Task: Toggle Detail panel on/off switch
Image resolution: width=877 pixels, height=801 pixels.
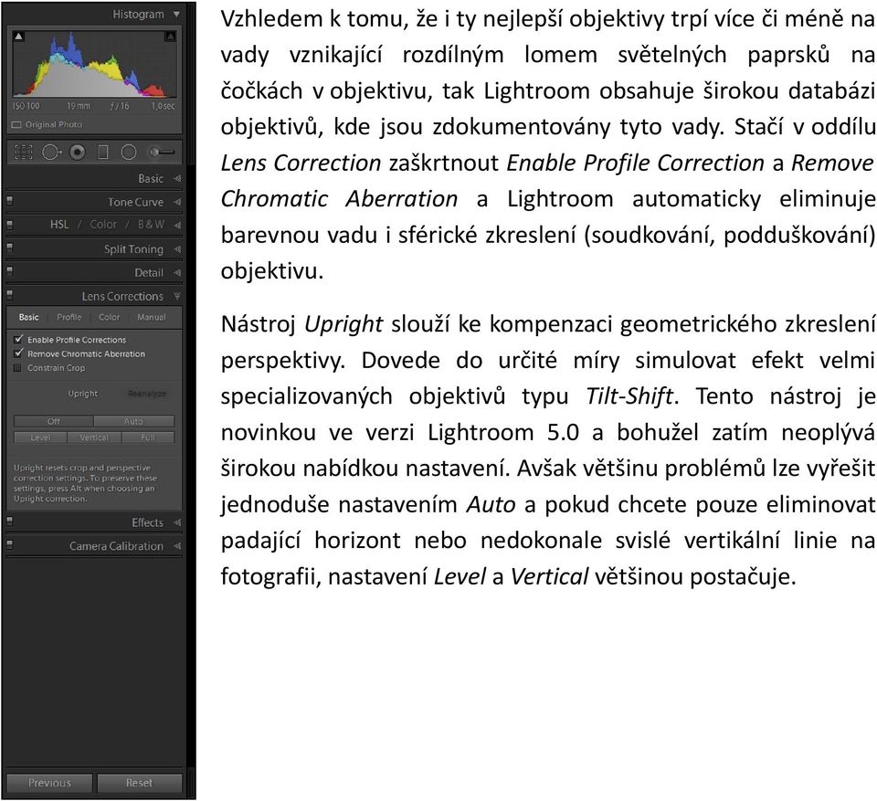Action: click(x=9, y=270)
